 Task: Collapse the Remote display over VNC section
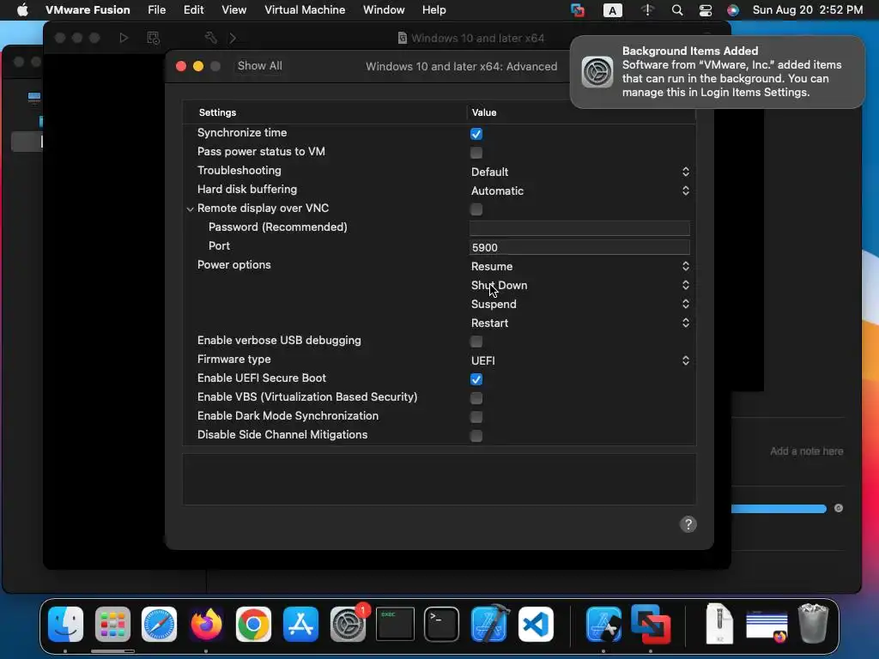(190, 209)
